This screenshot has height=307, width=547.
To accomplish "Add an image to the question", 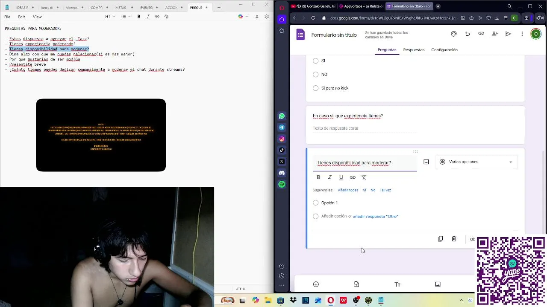I will (x=426, y=162).
